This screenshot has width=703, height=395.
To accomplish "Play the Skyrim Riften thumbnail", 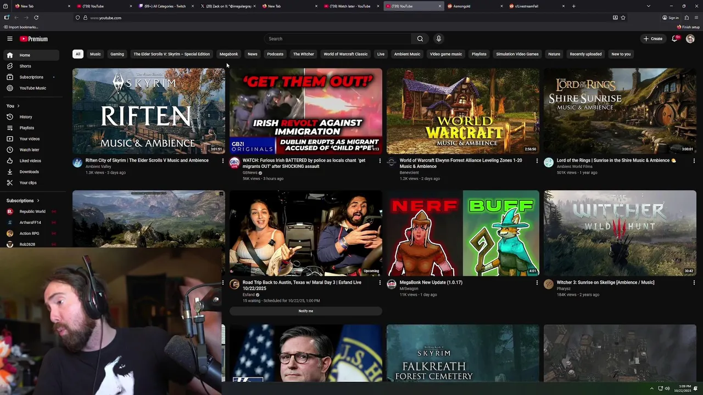I will [x=149, y=111].
